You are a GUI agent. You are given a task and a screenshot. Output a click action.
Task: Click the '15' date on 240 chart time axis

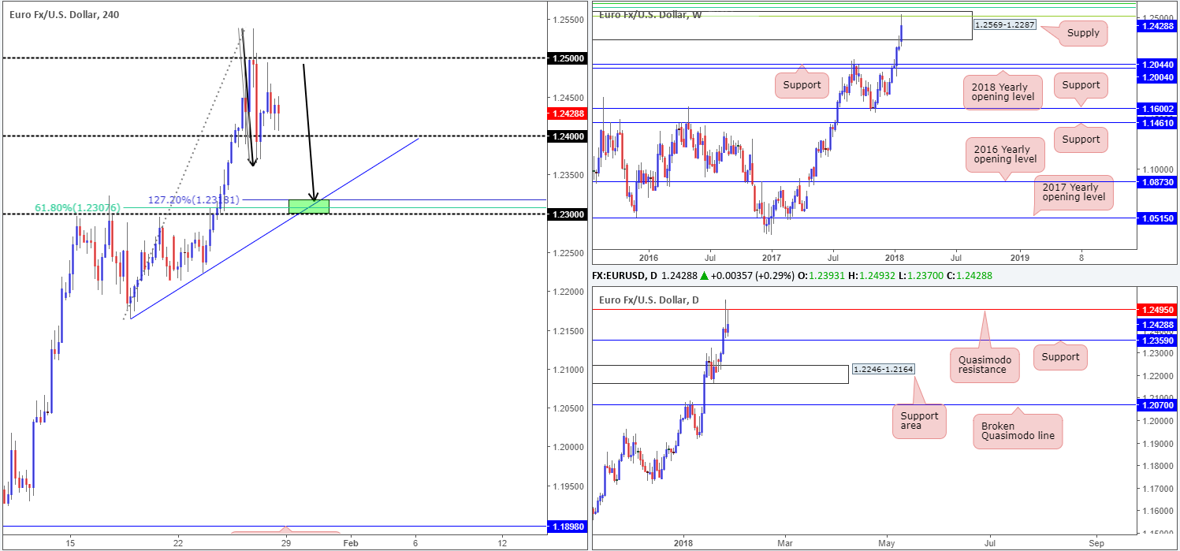tap(70, 542)
